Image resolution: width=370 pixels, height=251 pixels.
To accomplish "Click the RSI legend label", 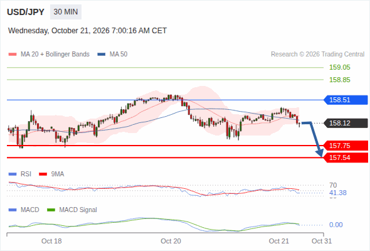I will pos(26,174).
